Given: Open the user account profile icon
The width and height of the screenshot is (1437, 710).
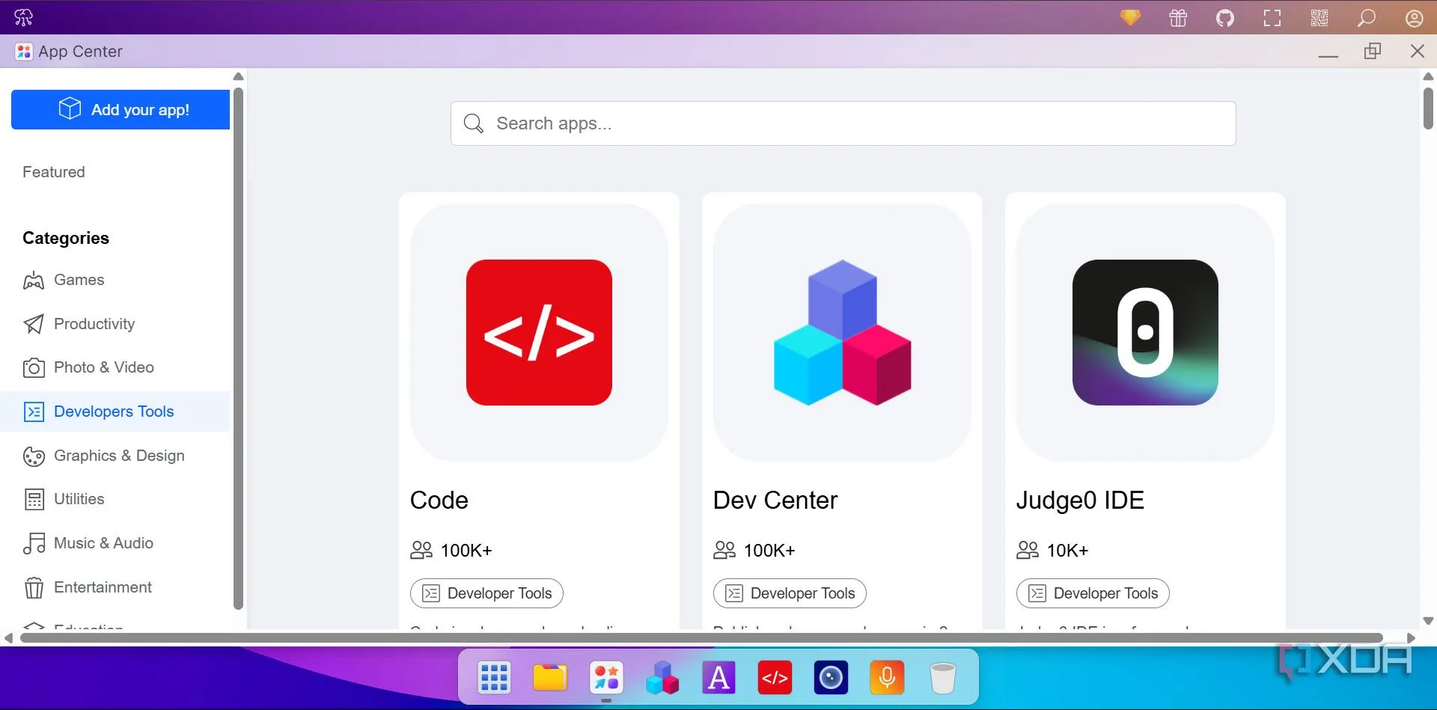Looking at the screenshot, I should point(1414,18).
